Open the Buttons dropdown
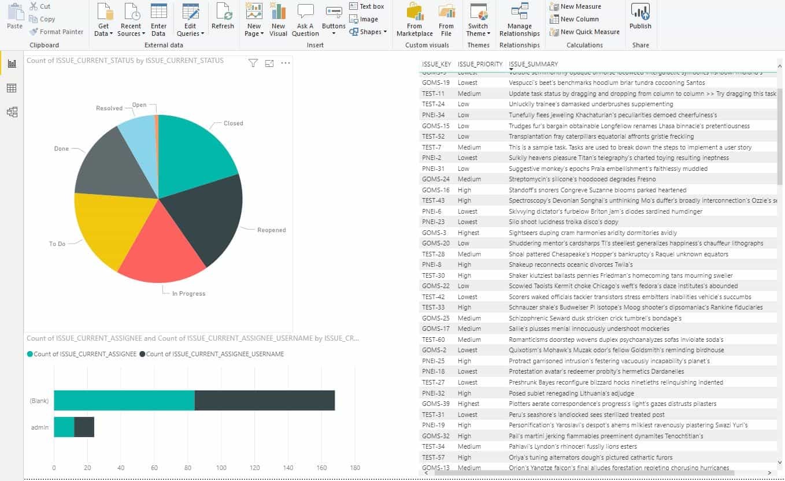 tap(334, 20)
